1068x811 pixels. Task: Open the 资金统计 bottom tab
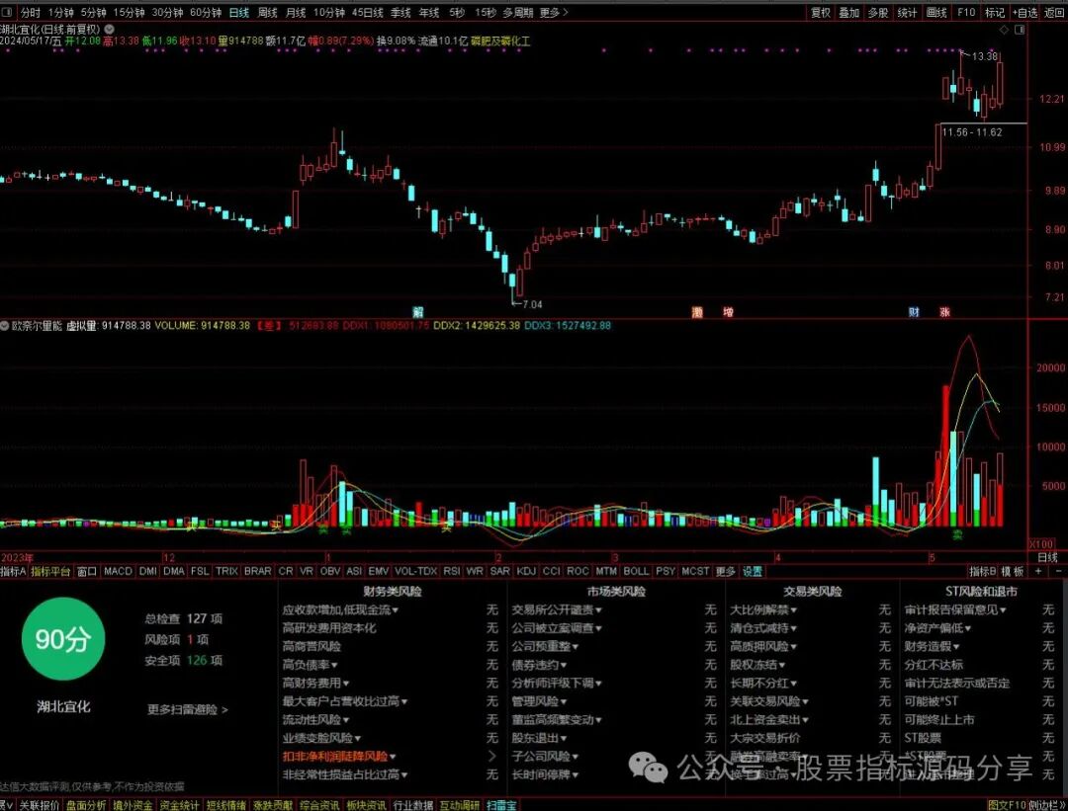[x=179, y=805]
